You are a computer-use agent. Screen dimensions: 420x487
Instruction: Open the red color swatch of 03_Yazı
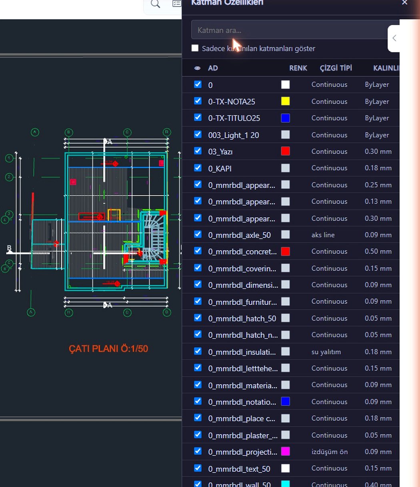click(285, 151)
